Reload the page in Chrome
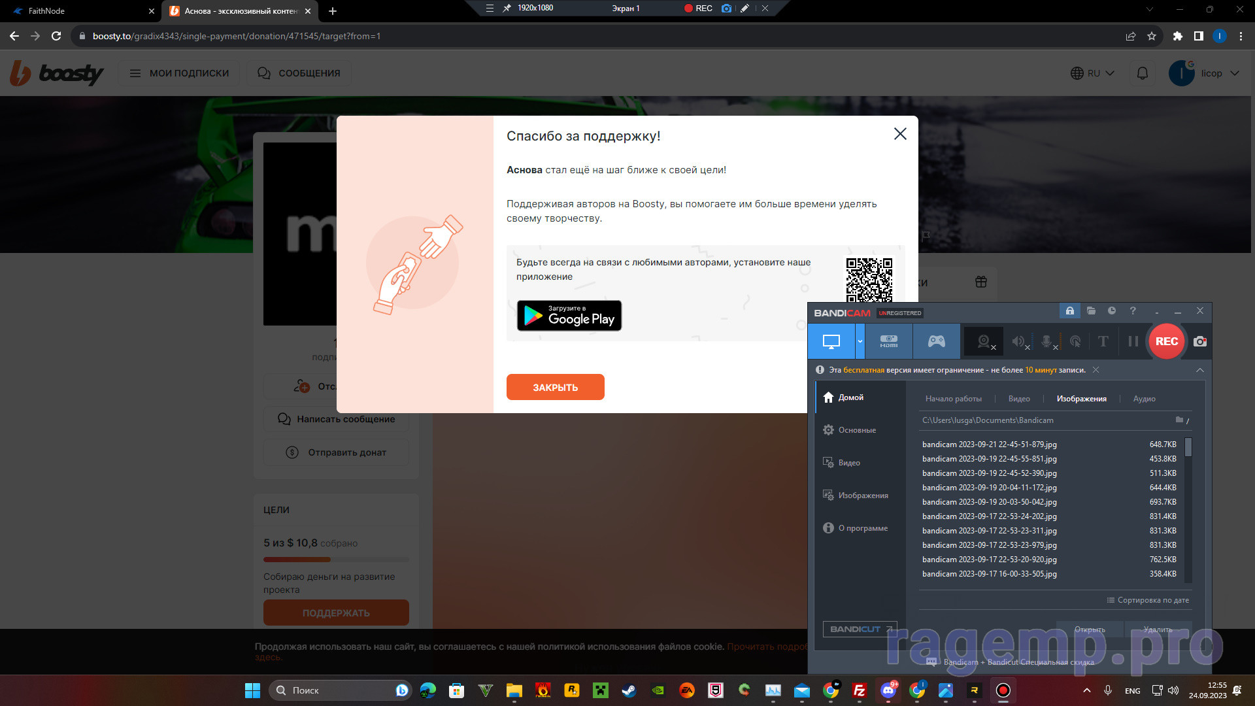This screenshot has height=706, width=1255. click(x=56, y=36)
